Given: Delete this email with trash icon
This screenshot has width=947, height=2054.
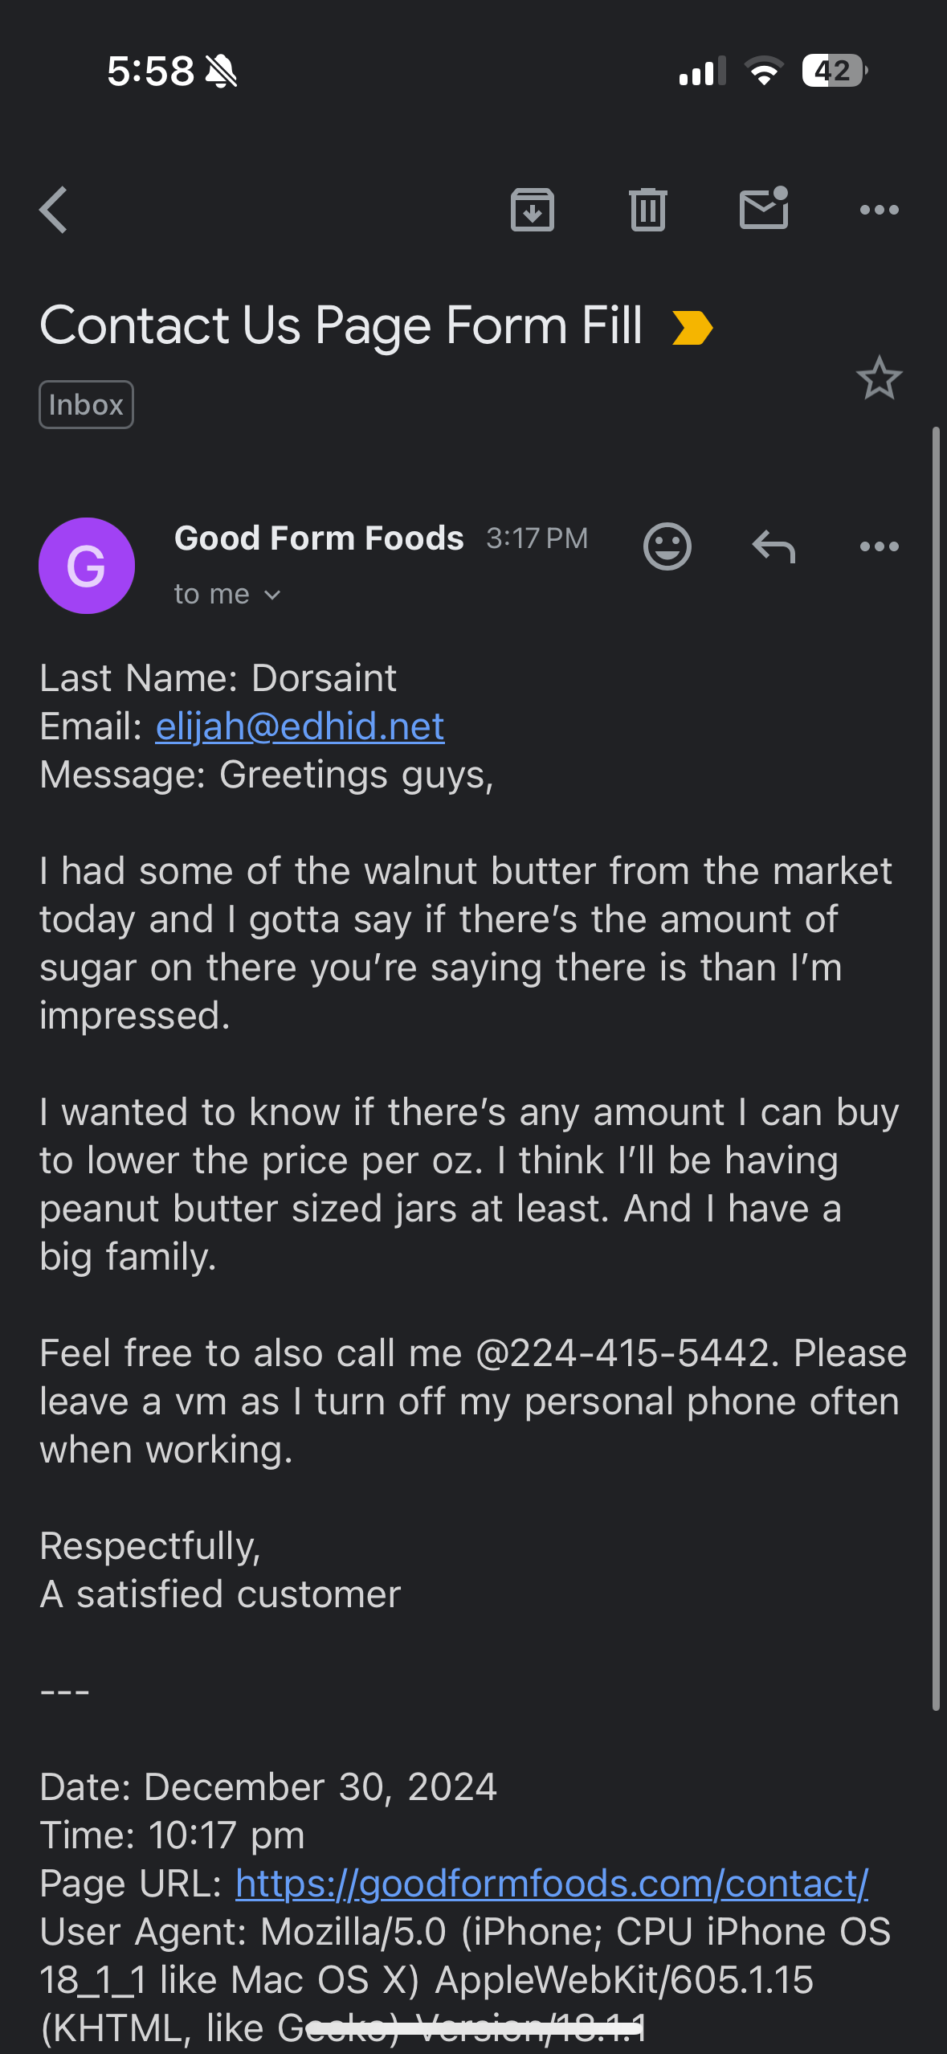Looking at the screenshot, I should [647, 210].
